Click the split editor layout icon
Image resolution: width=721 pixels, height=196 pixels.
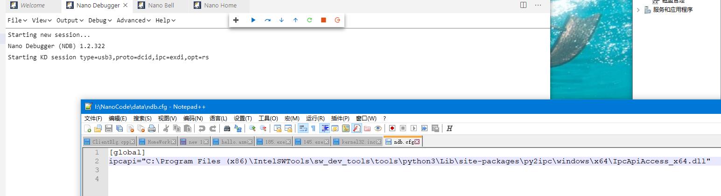(524, 5)
